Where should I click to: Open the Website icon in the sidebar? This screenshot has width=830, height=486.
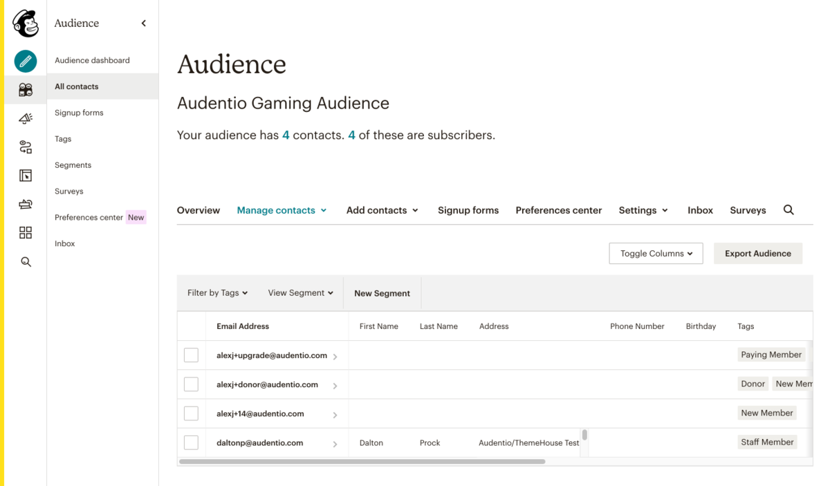pyautogui.click(x=26, y=176)
